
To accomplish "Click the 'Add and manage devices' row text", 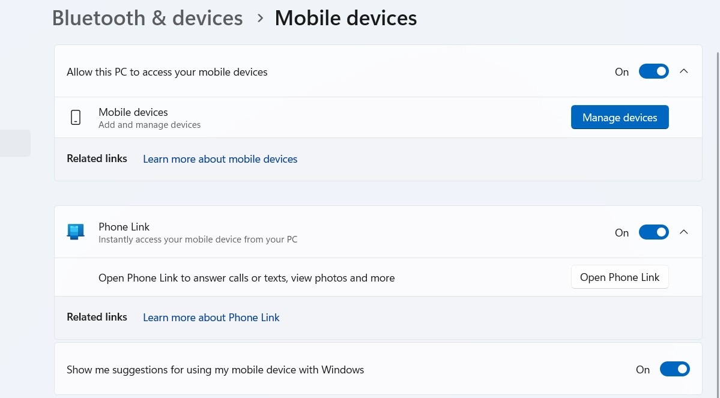I will (150, 125).
